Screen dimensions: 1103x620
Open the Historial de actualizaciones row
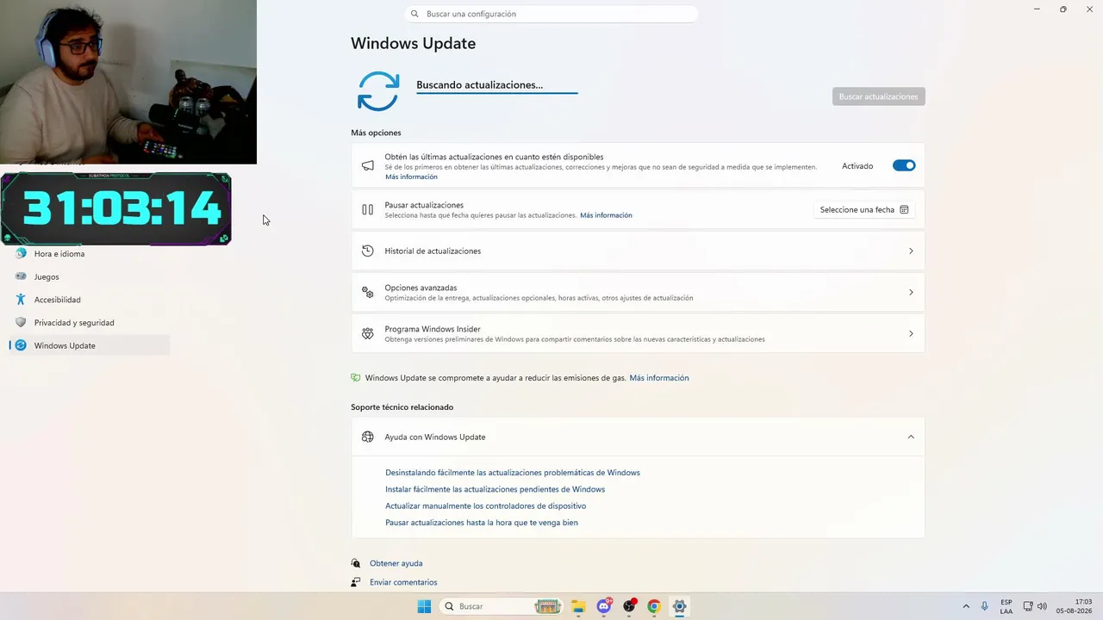pyautogui.click(x=638, y=251)
